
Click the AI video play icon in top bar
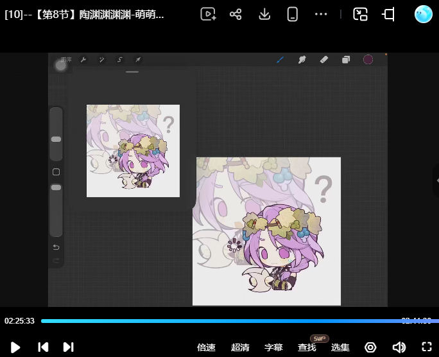208,14
